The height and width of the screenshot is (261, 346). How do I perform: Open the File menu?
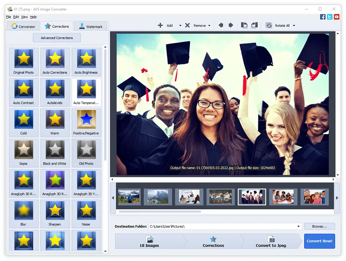point(9,17)
